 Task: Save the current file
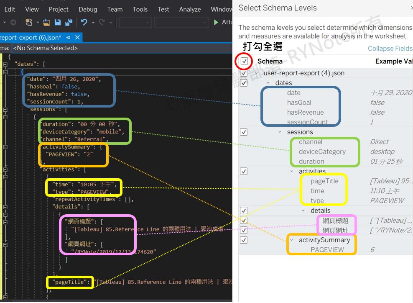(57, 23)
